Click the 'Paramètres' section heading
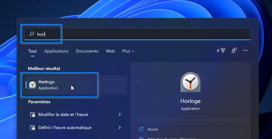272x139 pixels. [x=39, y=102]
